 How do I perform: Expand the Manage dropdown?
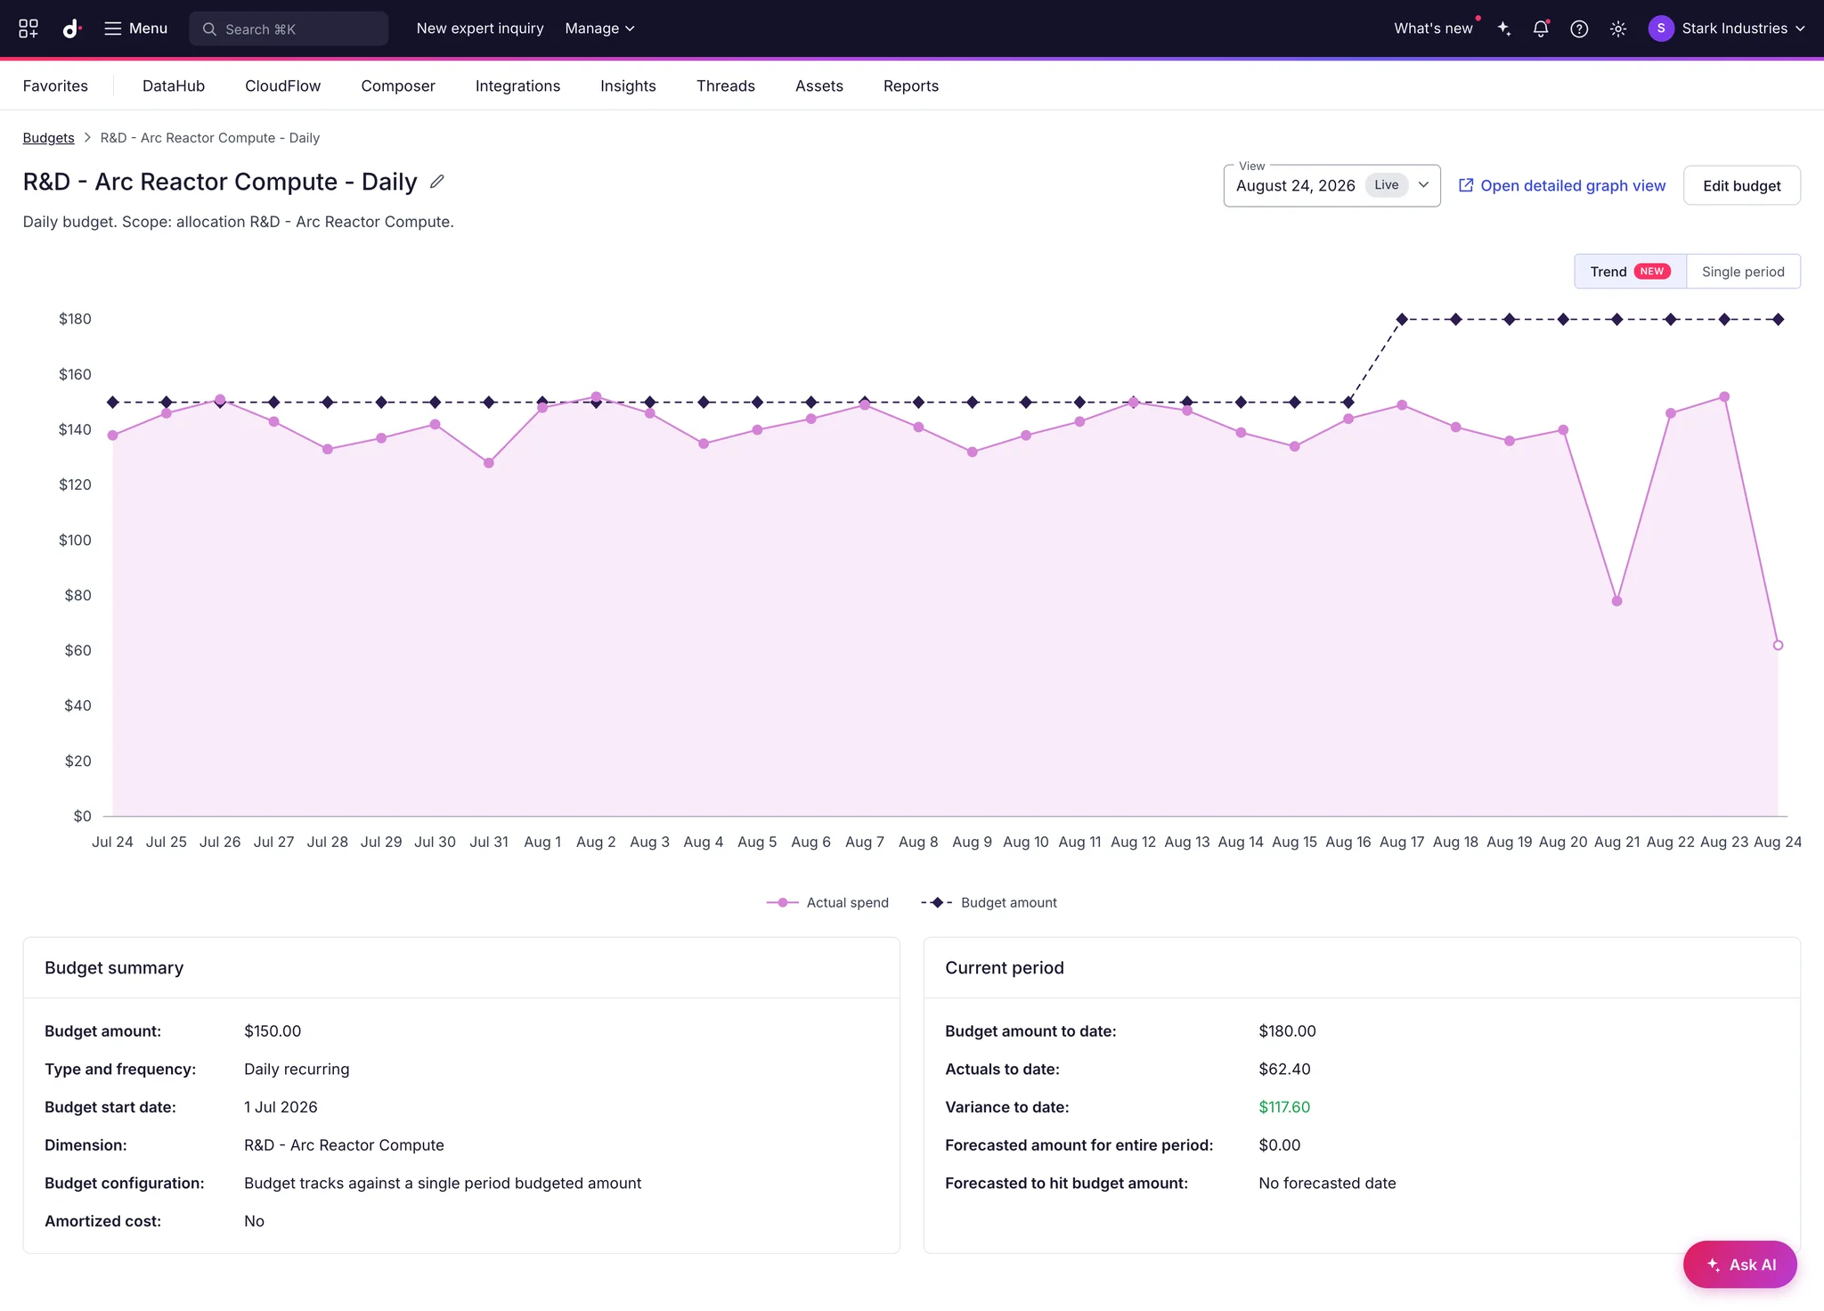click(600, 28)
